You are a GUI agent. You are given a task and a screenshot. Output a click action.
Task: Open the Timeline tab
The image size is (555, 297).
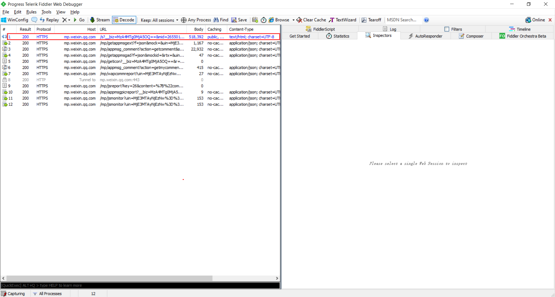coord(520,29)
